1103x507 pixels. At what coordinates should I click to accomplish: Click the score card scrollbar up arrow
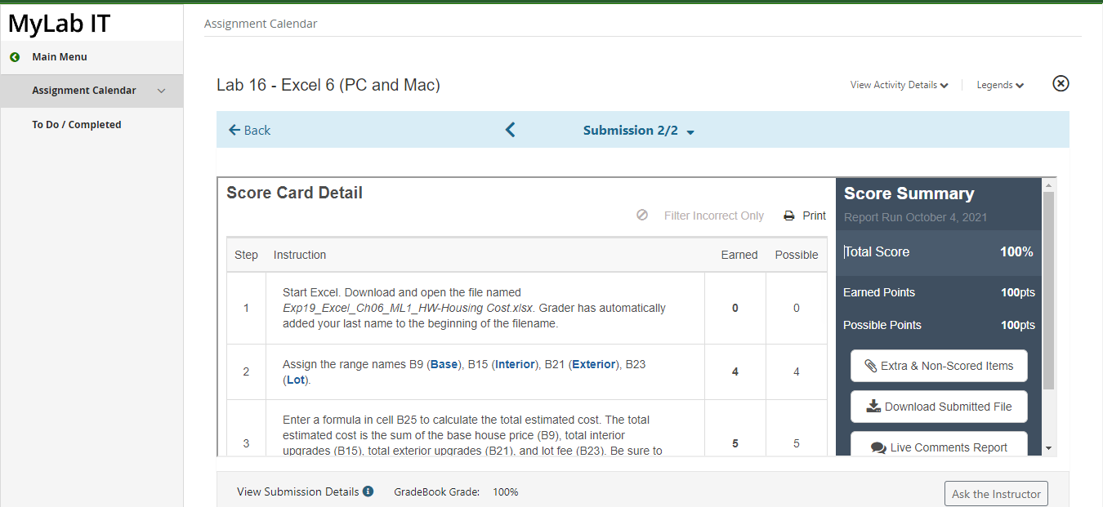pos(1048,185)
